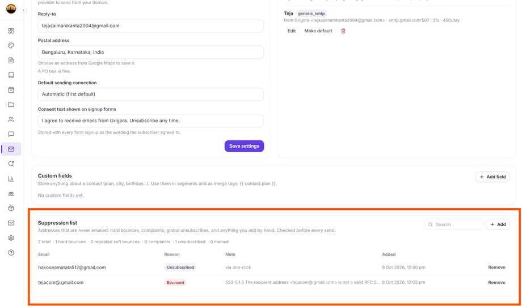Click the '2 total' count
This screenshot has width=522, height=306.
click(44, 242)
